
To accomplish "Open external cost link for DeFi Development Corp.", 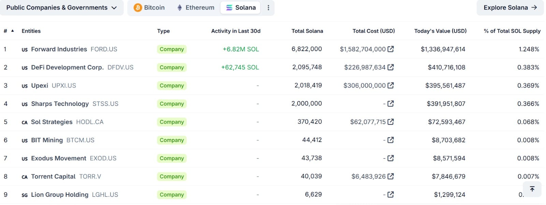I will [x=391, y=67].
